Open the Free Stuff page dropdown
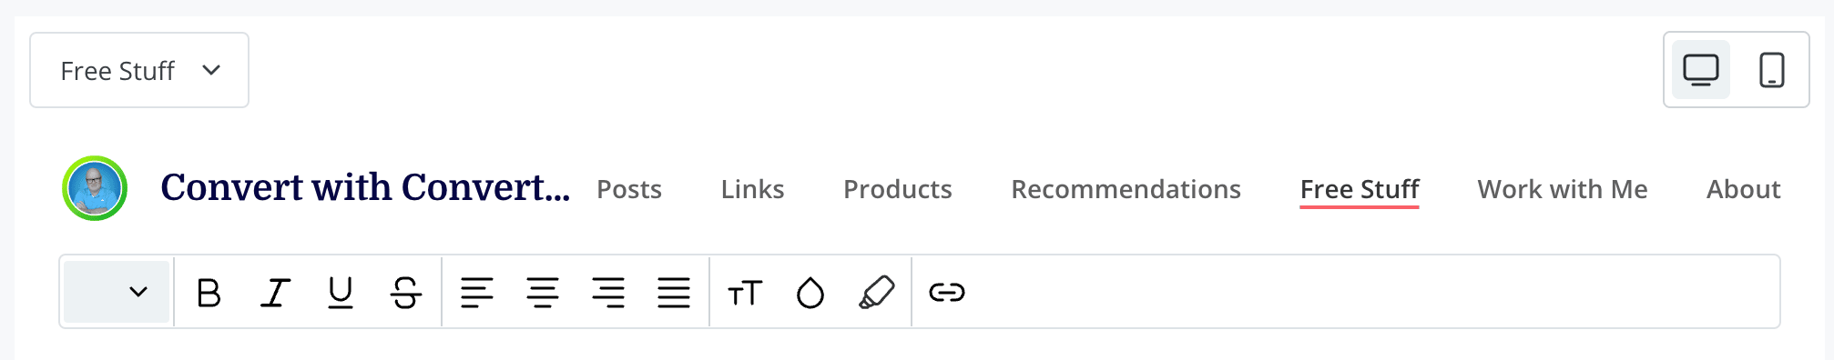This screenshot has height=360, width=1834. click(139, 70)
